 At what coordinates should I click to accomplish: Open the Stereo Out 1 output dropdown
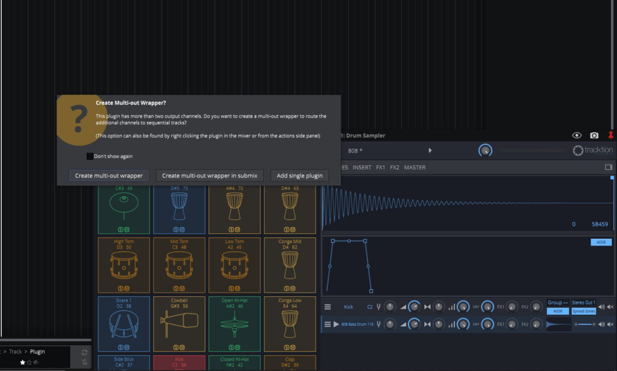click(583, 302)
